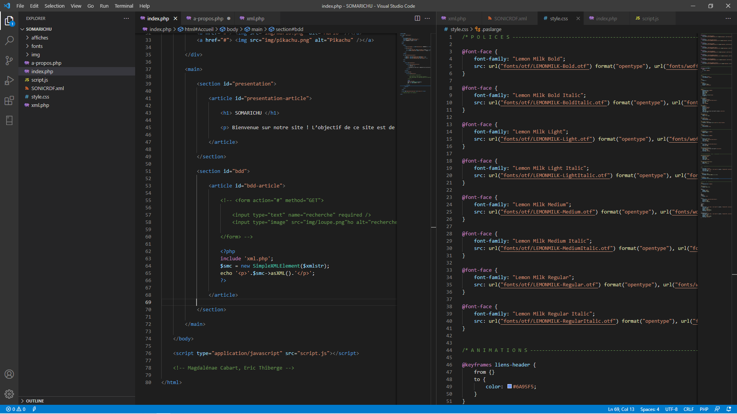Click errors and warnings status indicator
Viewport: 737px width, 414px height.
coord(16,409)
